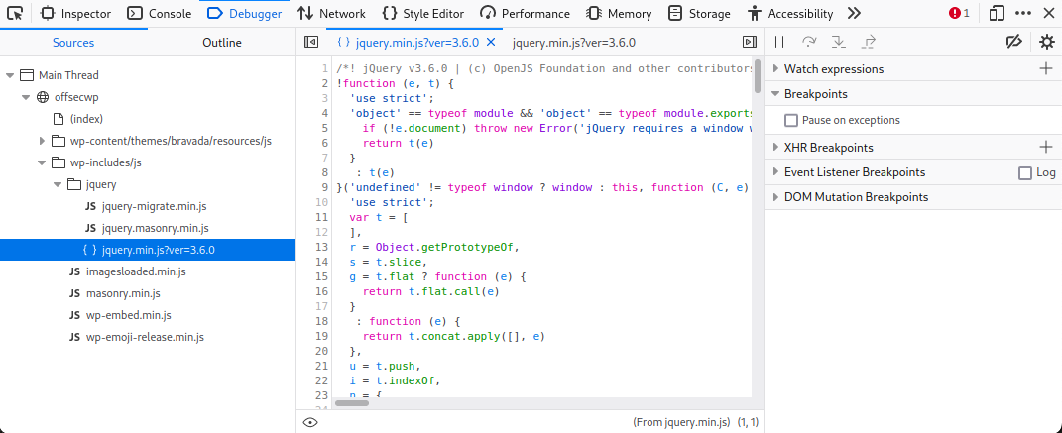Viewport: 1062px width, 433px height.
Task: Collapse the jquery folder in the tree
Action: pyautogui.click(x=58, y=184)
